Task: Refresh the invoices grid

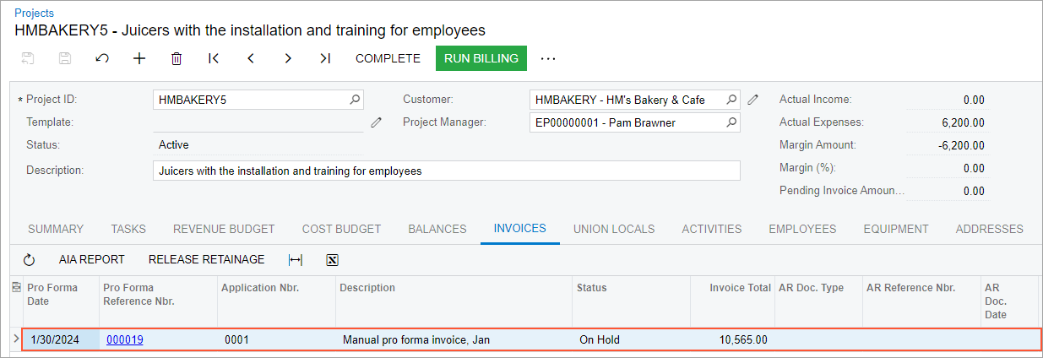Action: click(30, 260)
